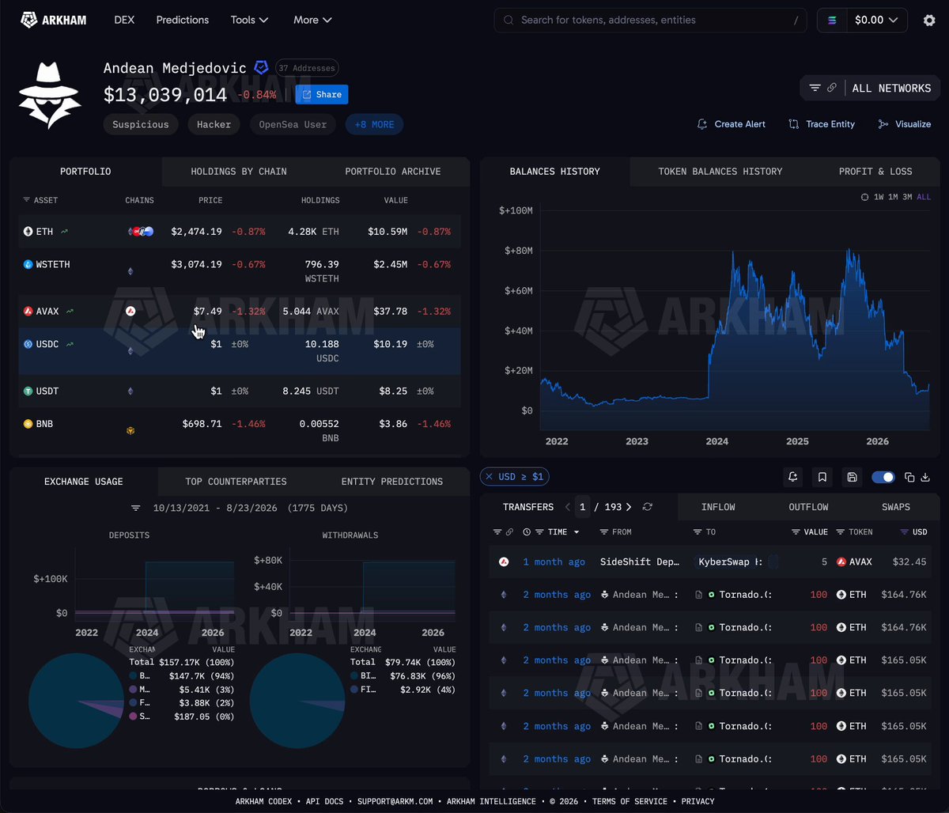Click the Arkham logo in header

(x=55, y=20)
